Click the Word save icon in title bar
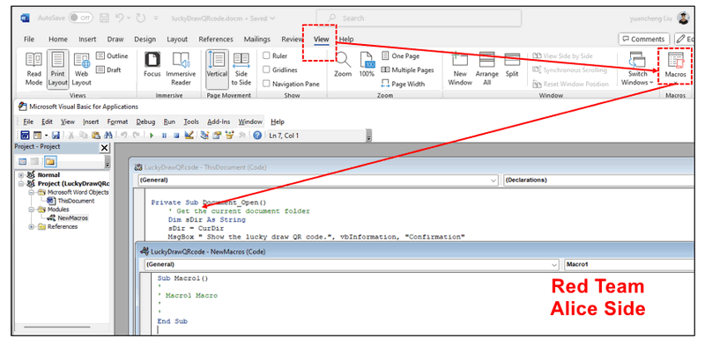This screenshot has width=705, height=346. coord(104,18)
